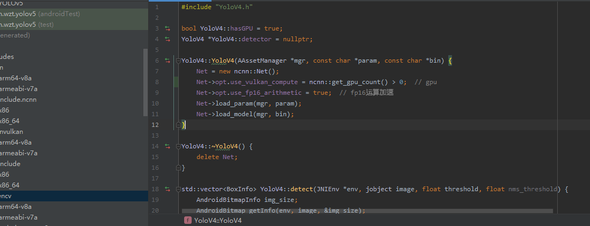Click the green change marker beside line 8
The height and width of the screenshot is (226, 590).
point(176,82)
